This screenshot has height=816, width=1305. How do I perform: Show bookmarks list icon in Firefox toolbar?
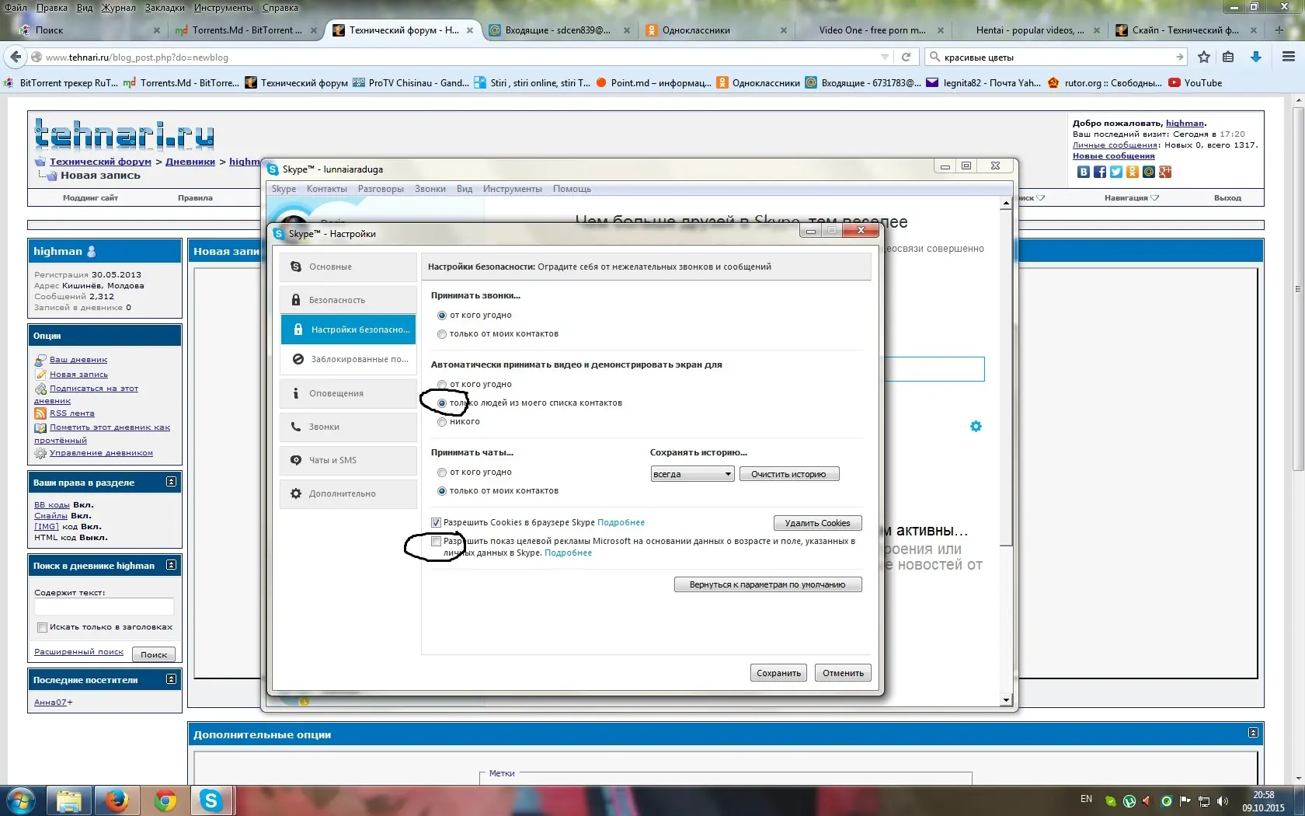coord(1228,57)
